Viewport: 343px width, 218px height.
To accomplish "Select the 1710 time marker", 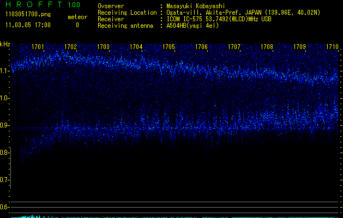I will coord(332,47).
